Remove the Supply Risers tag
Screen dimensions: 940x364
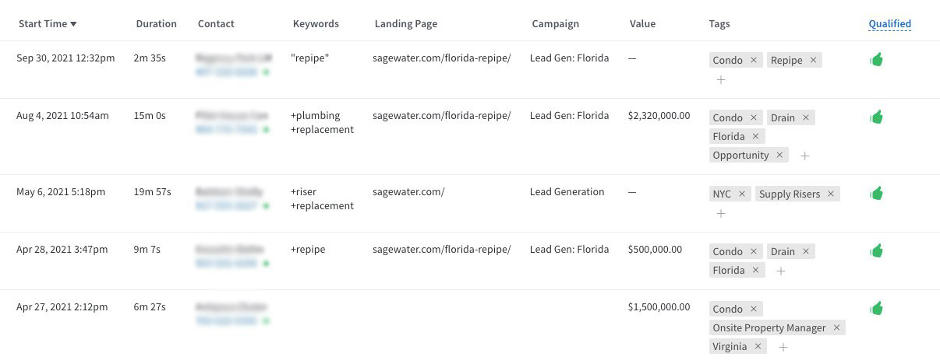[831, 194]
